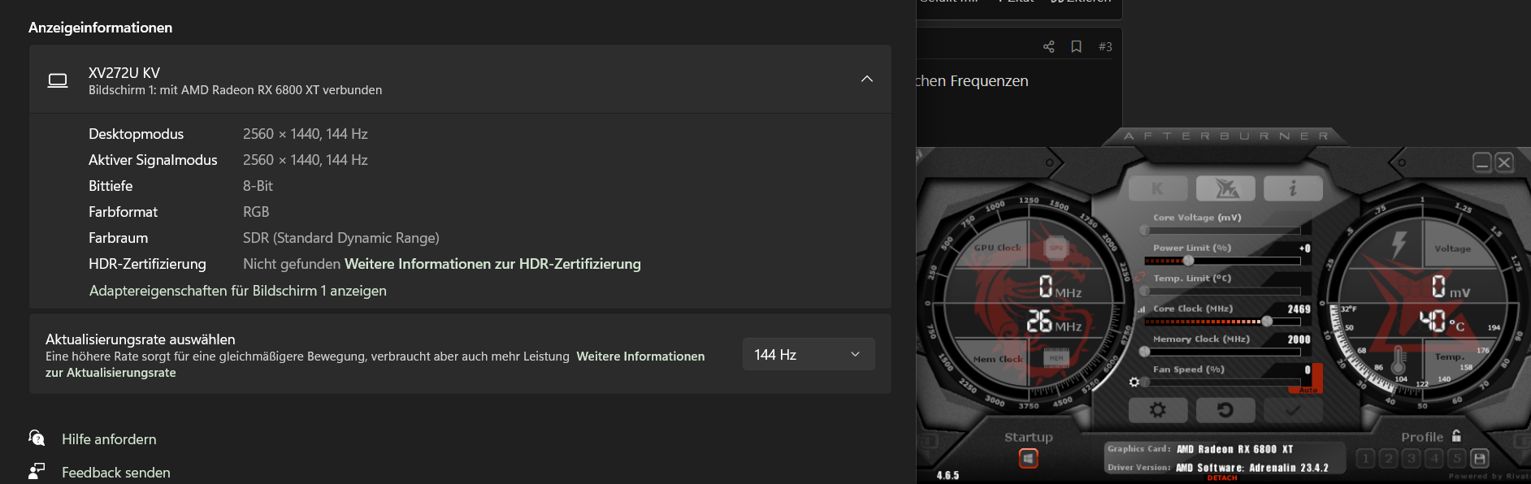This screenshot has width=1531, height=484.
Task: Apply Afterburner settings with the checkmark button
Action: coord(1293,410)
